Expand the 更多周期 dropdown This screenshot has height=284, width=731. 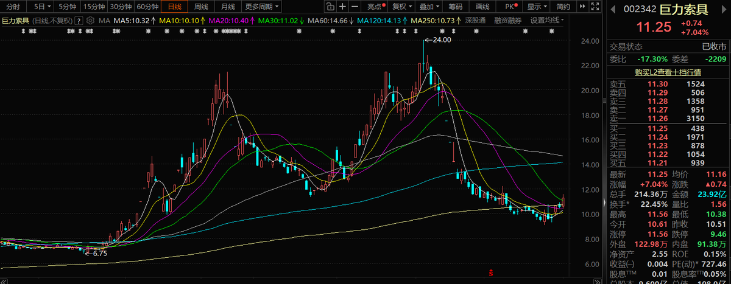tap(262, 7)
